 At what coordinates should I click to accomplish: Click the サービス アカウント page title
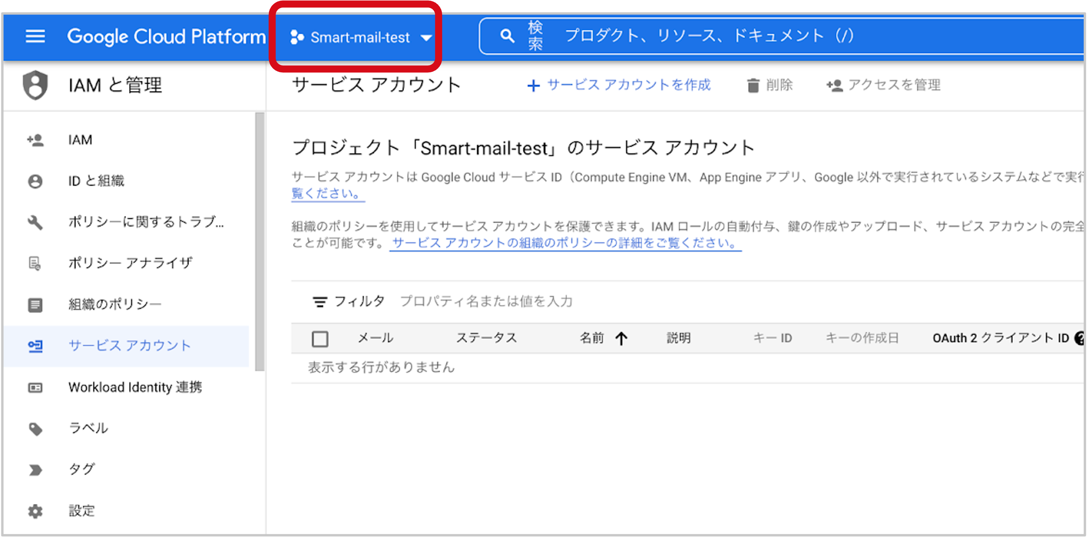pyautogui.click(x=376, y=85)
